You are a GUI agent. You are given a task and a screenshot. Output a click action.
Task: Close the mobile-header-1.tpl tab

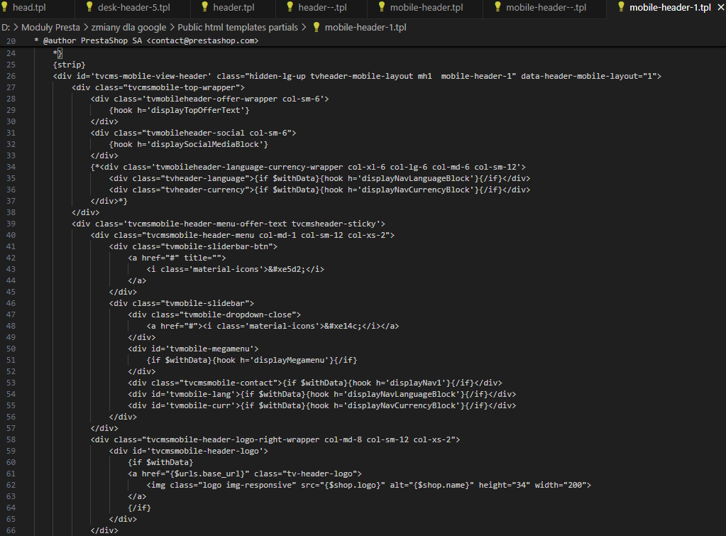pos(720,7)
